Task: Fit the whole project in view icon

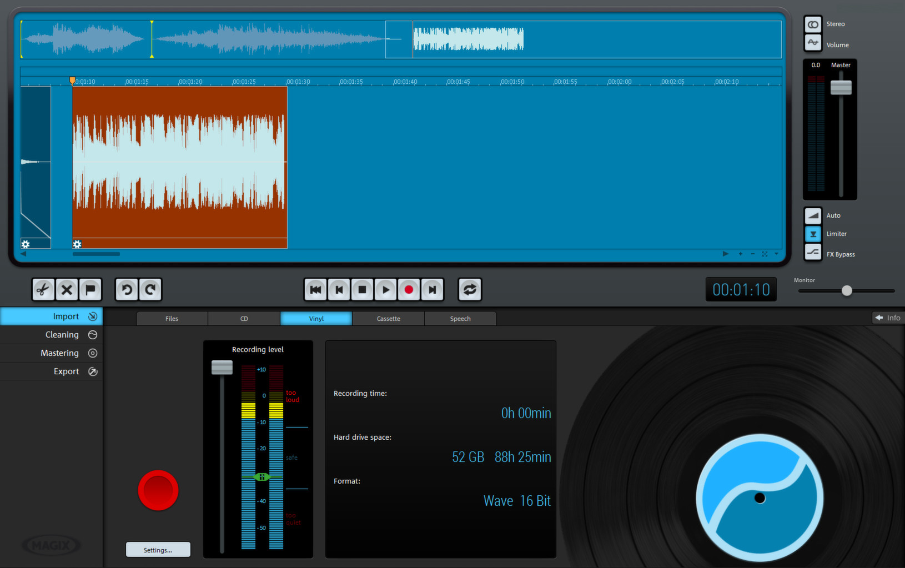Action: tap(765, 254)
